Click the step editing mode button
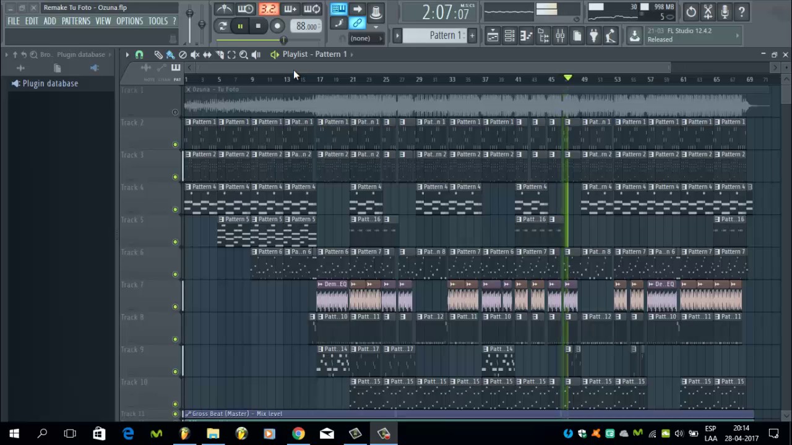Image resolution: width=792 pixels, height=445 pixels. click(338, 23)
